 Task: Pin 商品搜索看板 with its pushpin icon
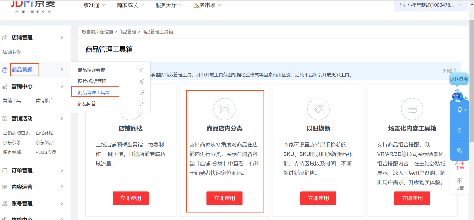[142, 70]
